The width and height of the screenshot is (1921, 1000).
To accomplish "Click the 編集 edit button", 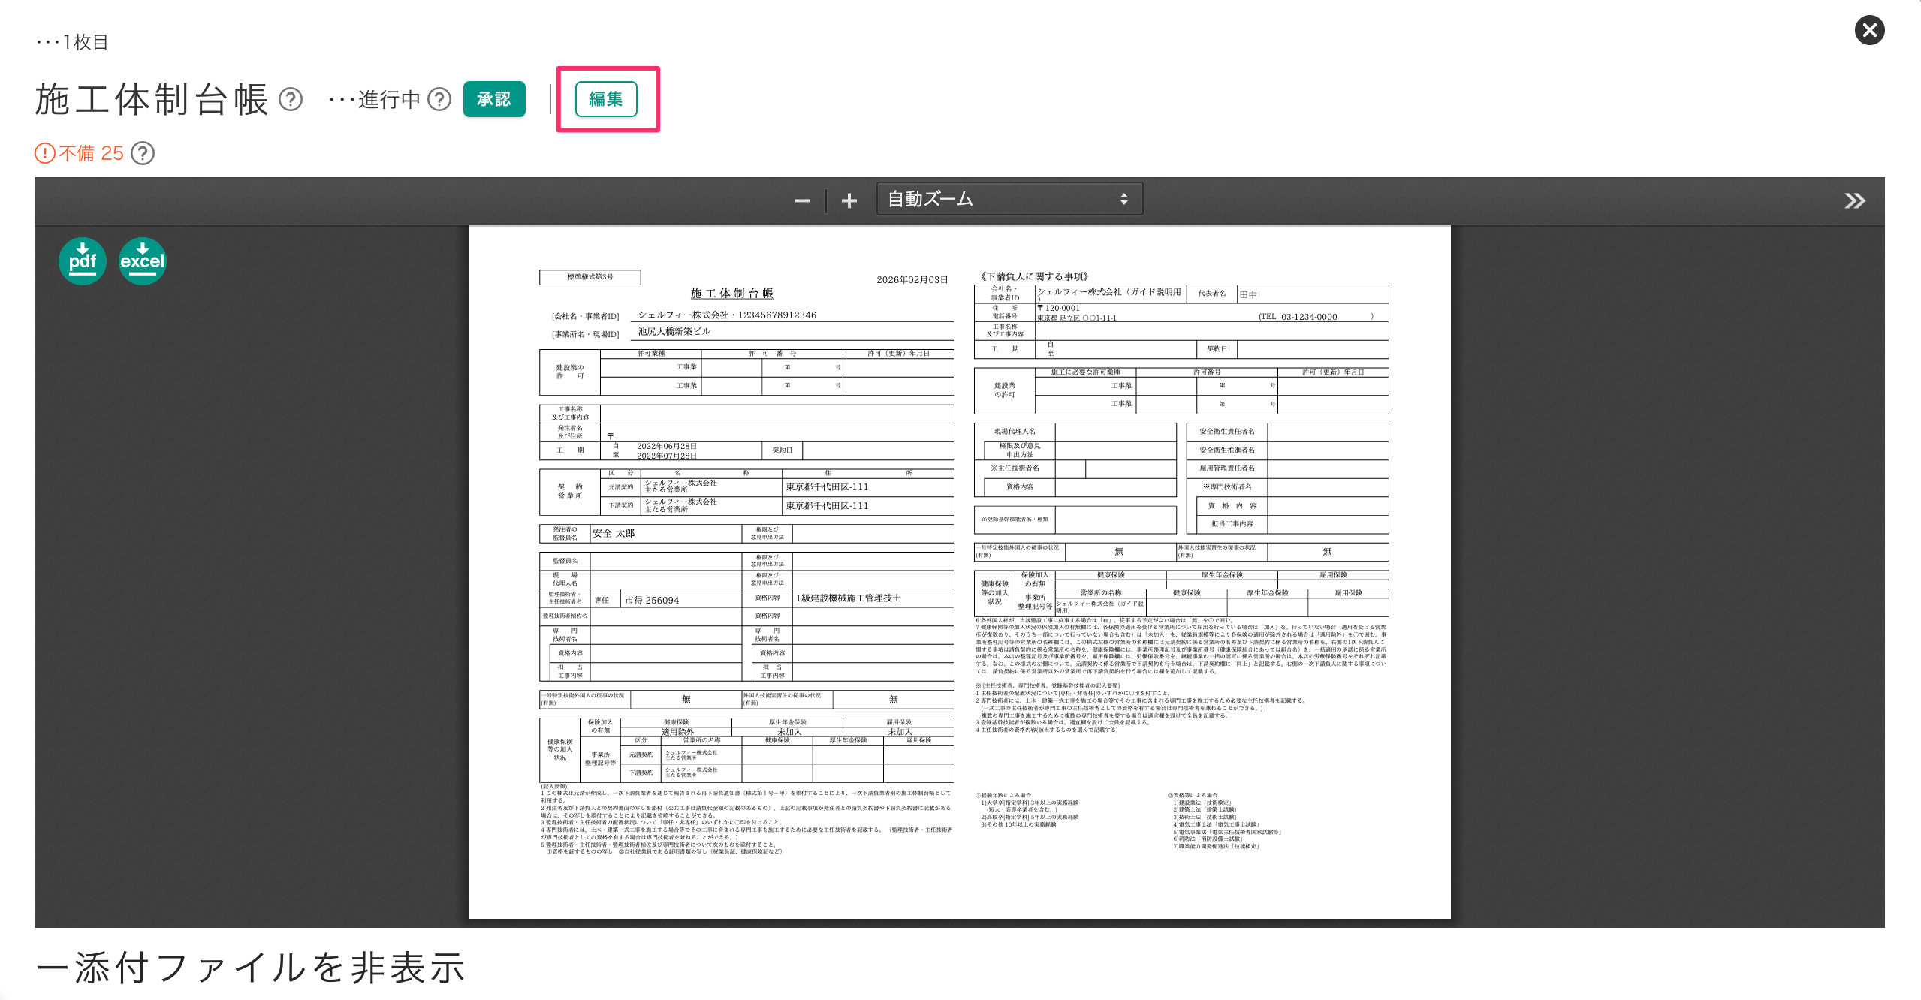I will click(606, 99).
